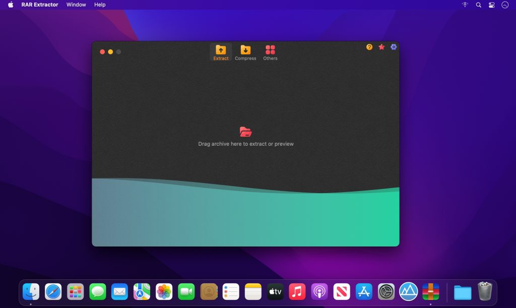Open the Others panel
The image size is (516, 308).
point(270,52)
